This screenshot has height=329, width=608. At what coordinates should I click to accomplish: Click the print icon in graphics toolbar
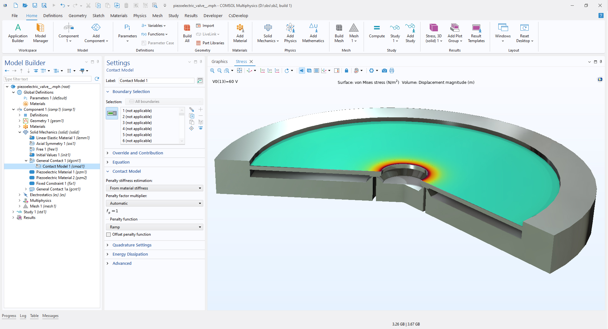click(392, 71)
